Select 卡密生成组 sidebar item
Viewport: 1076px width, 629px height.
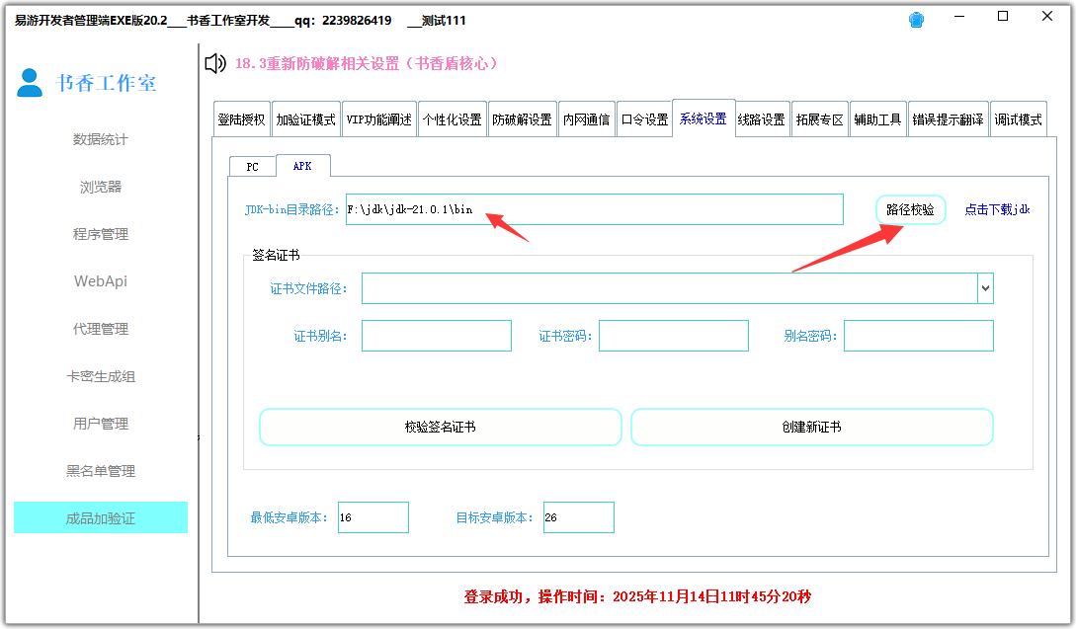point(100,376)
